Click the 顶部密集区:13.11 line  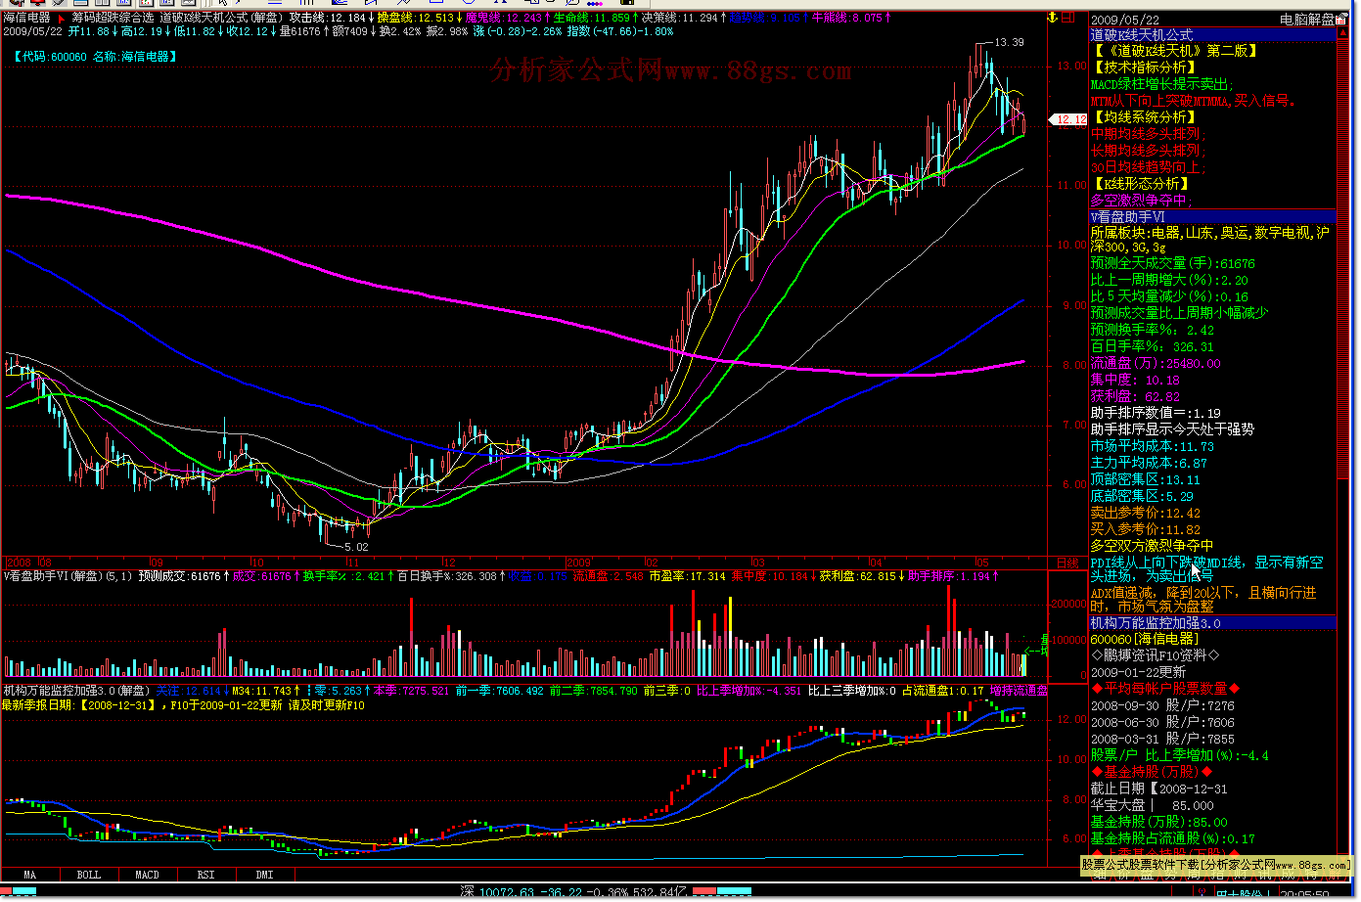point(1146,479)
